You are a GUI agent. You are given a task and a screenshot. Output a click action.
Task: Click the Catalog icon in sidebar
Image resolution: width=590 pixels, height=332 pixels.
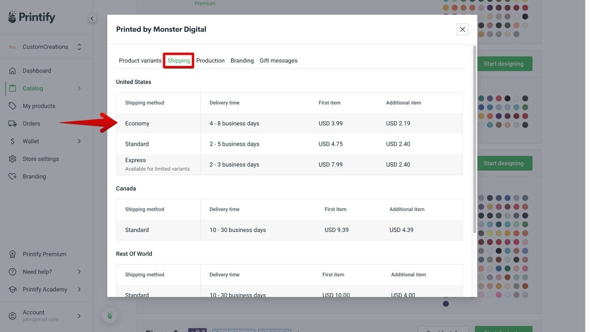coord(12,88)
